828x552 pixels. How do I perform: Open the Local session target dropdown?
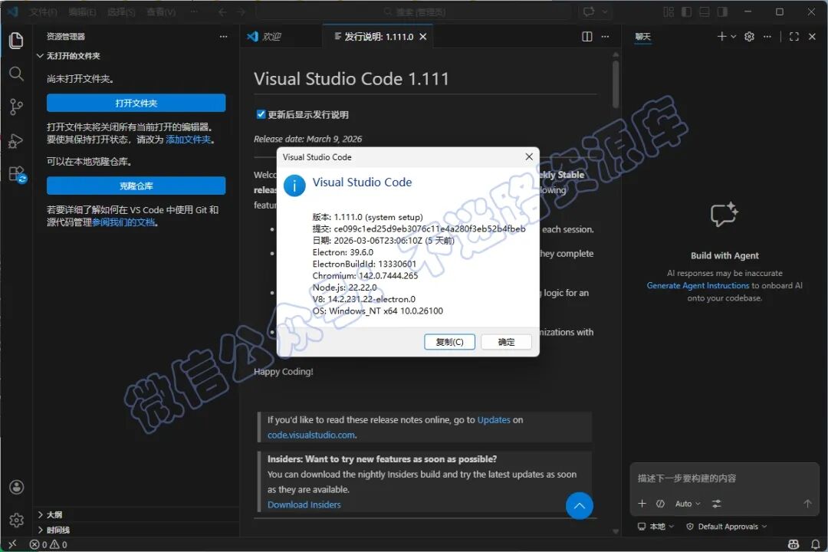tap(655, 526)
